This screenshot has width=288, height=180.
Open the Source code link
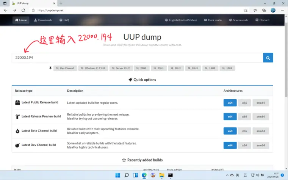pos(238,20)
